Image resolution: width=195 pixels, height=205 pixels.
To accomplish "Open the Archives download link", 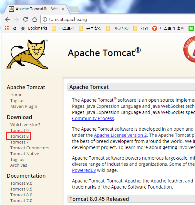I will (x=19, y=165).
